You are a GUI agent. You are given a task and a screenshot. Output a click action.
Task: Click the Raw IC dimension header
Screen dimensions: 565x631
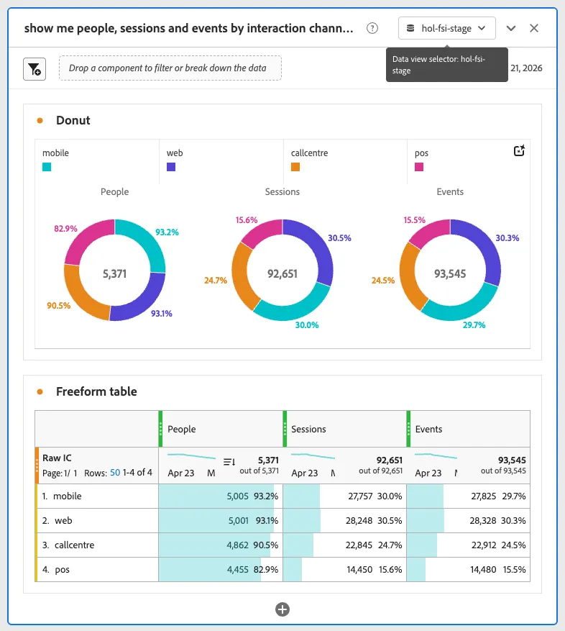pos(57,458)
